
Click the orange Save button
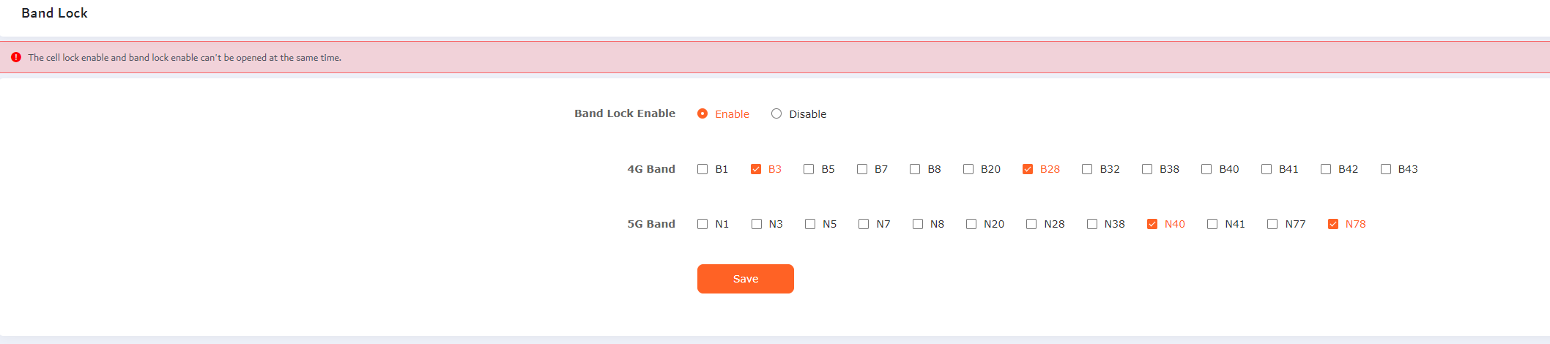pyautogui.click(x=746, y=279)
